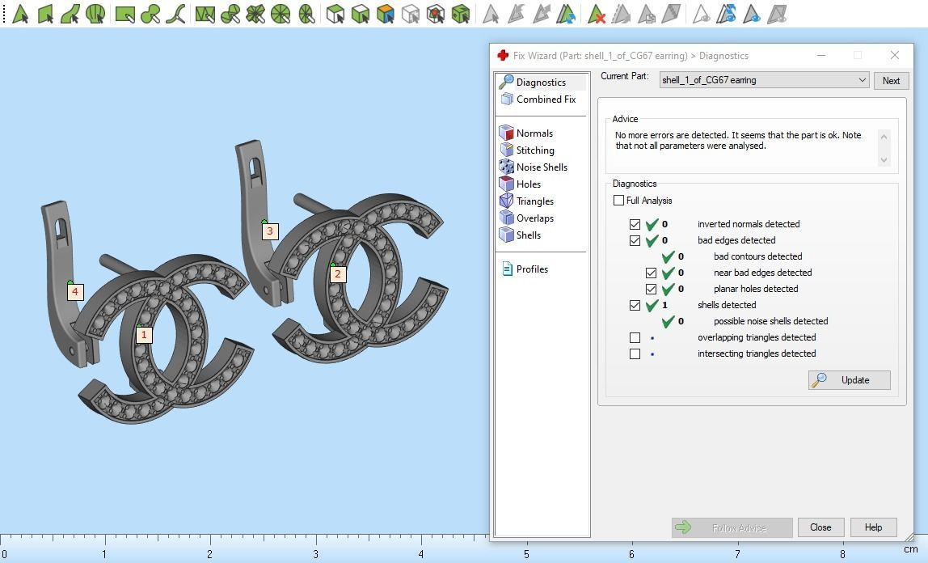Select the rectangle window marking tool
Viewport: 928px width, 563px height.
coord(124,14)
